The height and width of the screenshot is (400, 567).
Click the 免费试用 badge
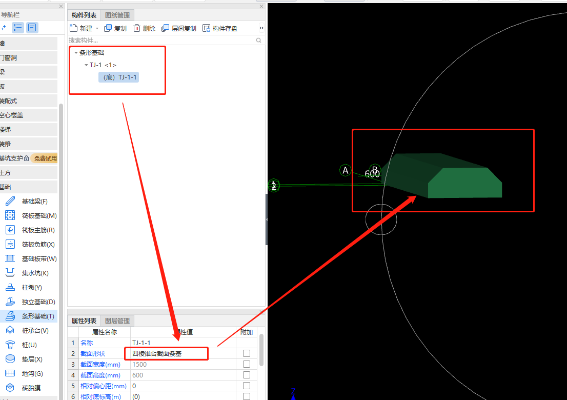[45, 158]
